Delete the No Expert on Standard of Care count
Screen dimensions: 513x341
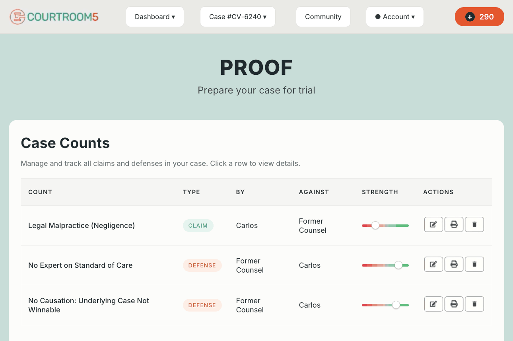474,264
